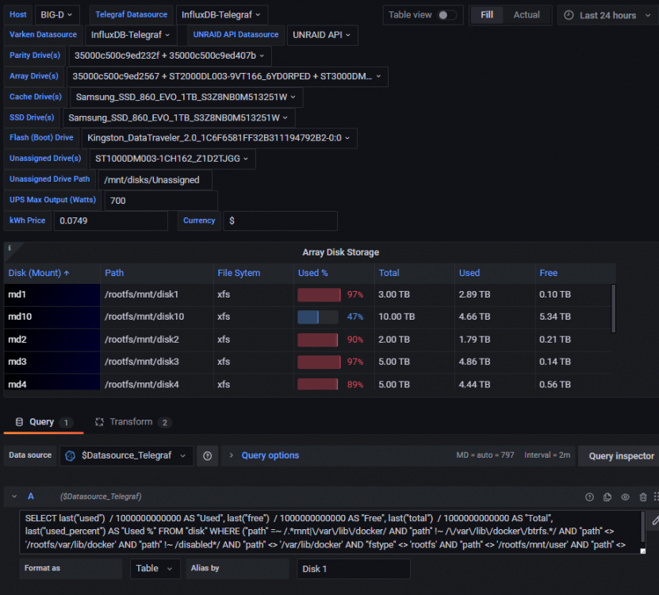Viewport: 659px width, 595px height.
Task: Open the SSD Drive(s) dropdown
Action: pos(178,117)
